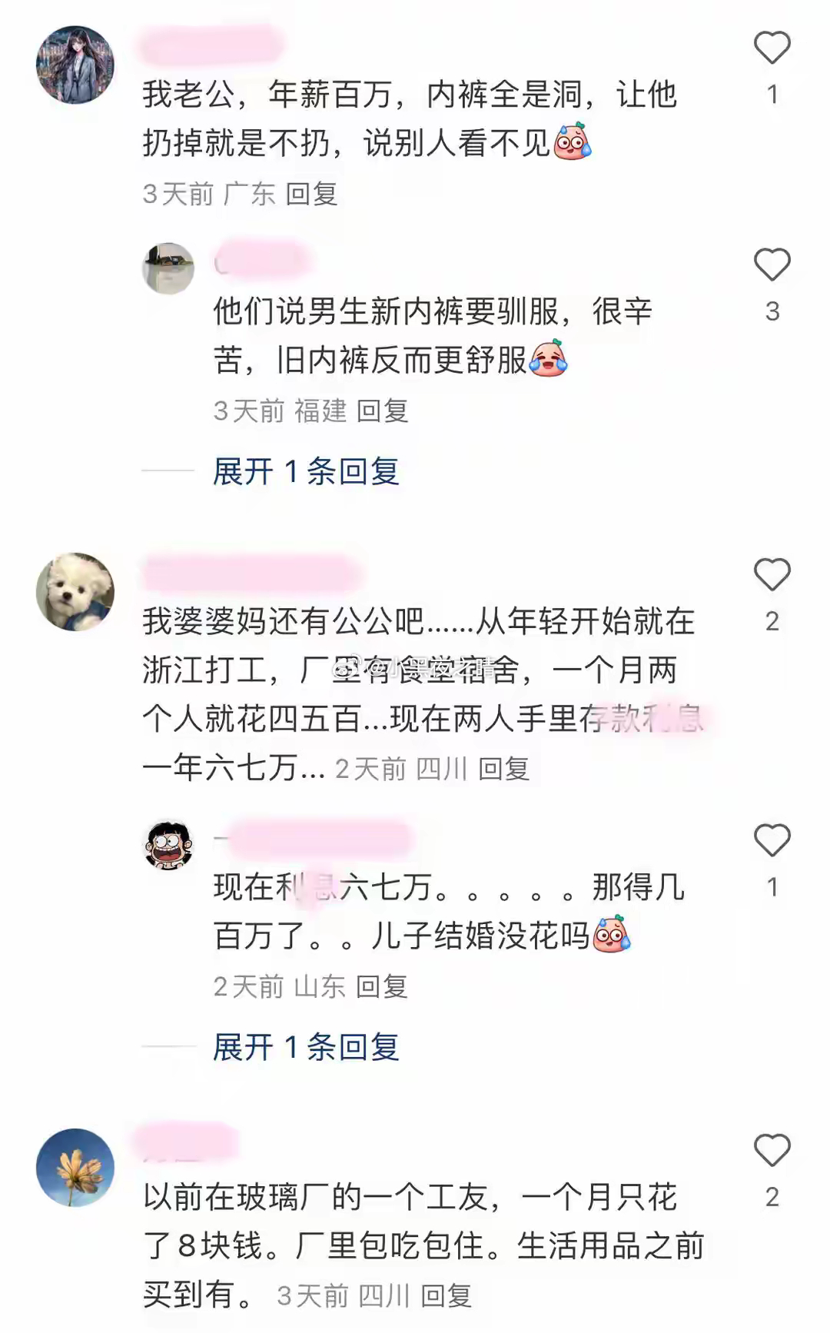Viewport: 830px width, 1333px height.
Task: Tap 回复 on the 福建 comment
Action: 382,411
